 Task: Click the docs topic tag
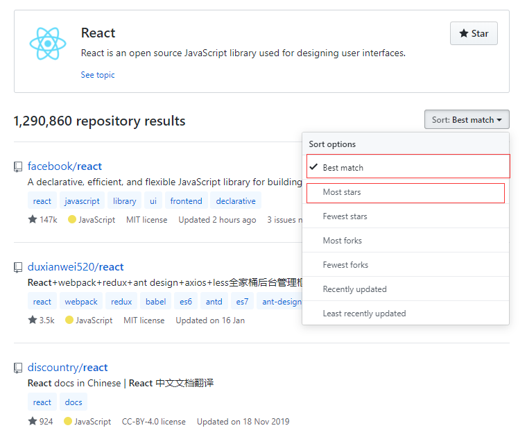74,402
